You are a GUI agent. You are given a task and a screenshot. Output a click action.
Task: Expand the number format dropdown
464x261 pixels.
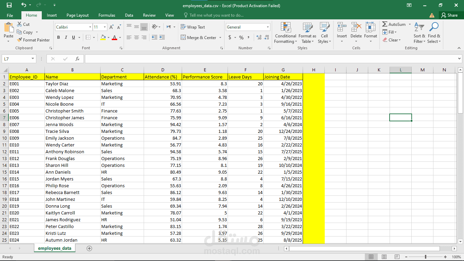coord(268,27)
